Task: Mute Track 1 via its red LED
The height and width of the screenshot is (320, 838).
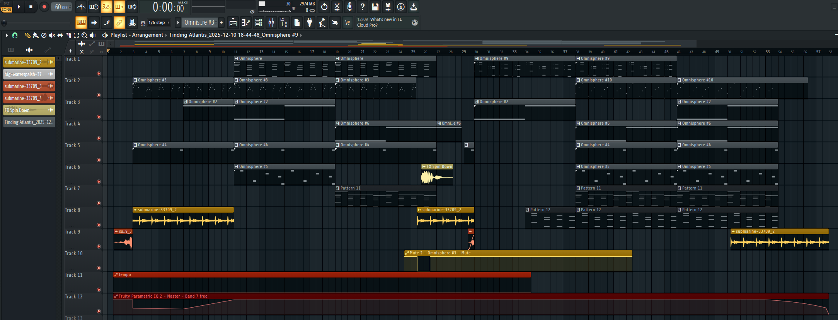Action: pyautogui.click(x=99, y=73)
